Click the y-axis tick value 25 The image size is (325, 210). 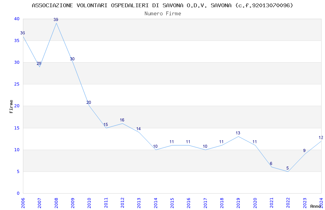pos(17,84)
